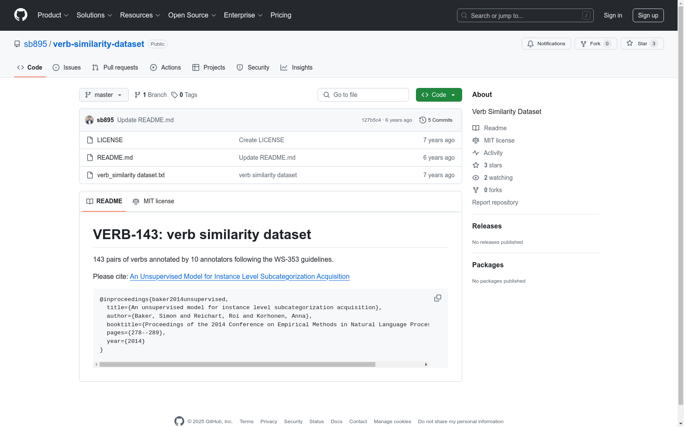Click the branch icon beside 1 Branch
This screenshot has height=427, width=684.
[x=138, y=95]
